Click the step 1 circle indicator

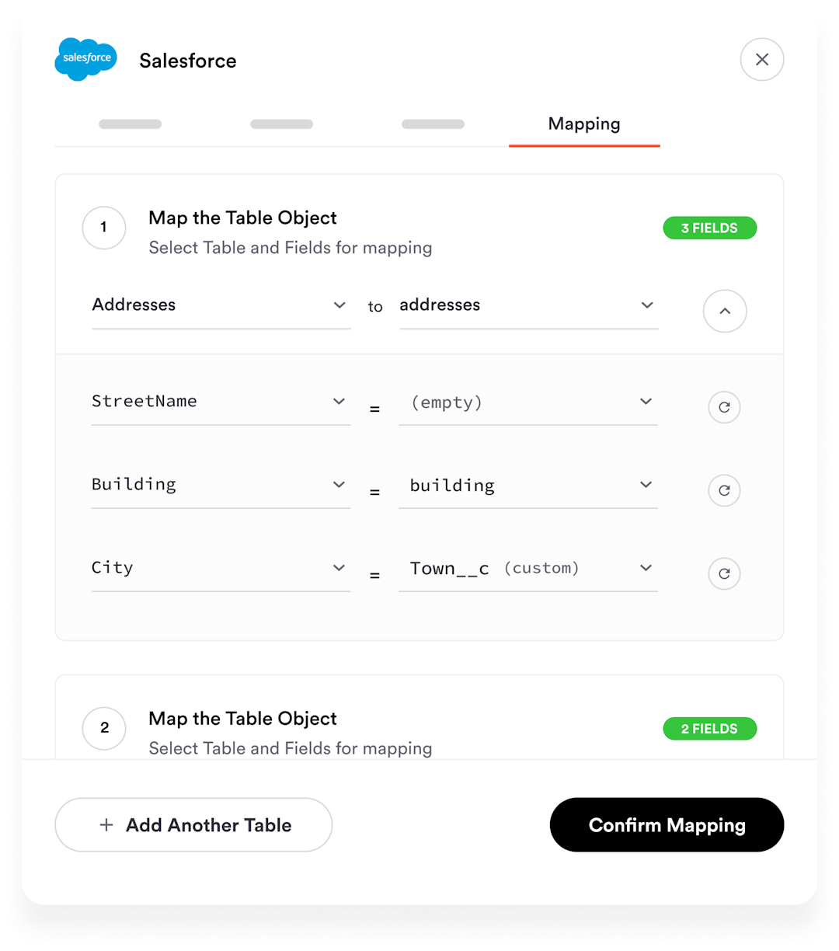[x=104, y=228]
